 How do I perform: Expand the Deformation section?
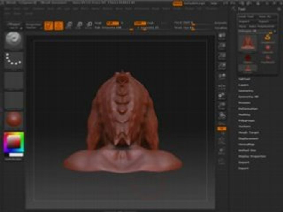point(248,109)
